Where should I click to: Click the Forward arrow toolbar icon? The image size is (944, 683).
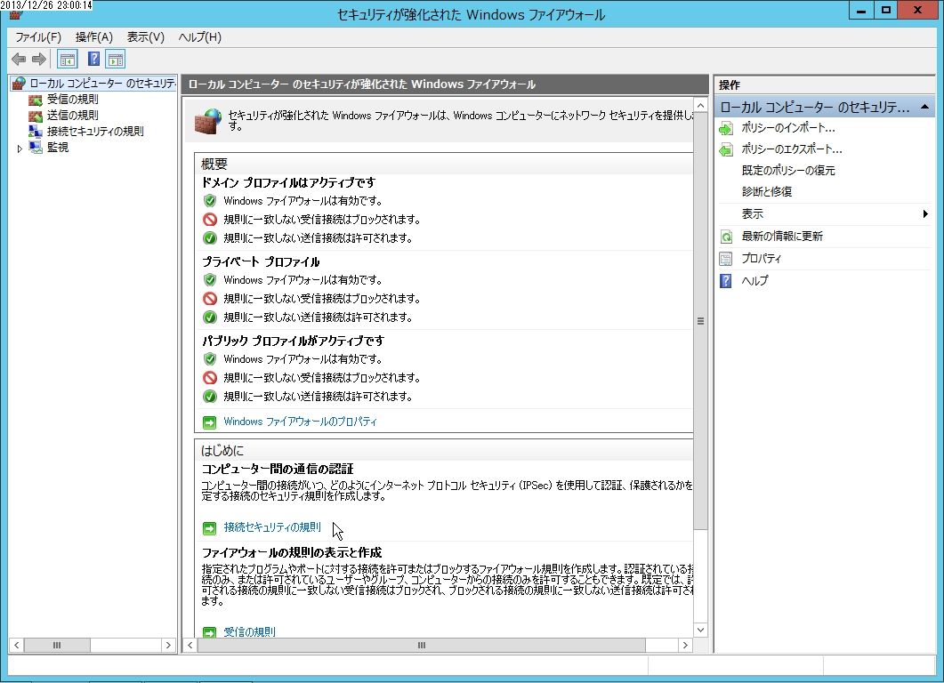click(39, 59)
